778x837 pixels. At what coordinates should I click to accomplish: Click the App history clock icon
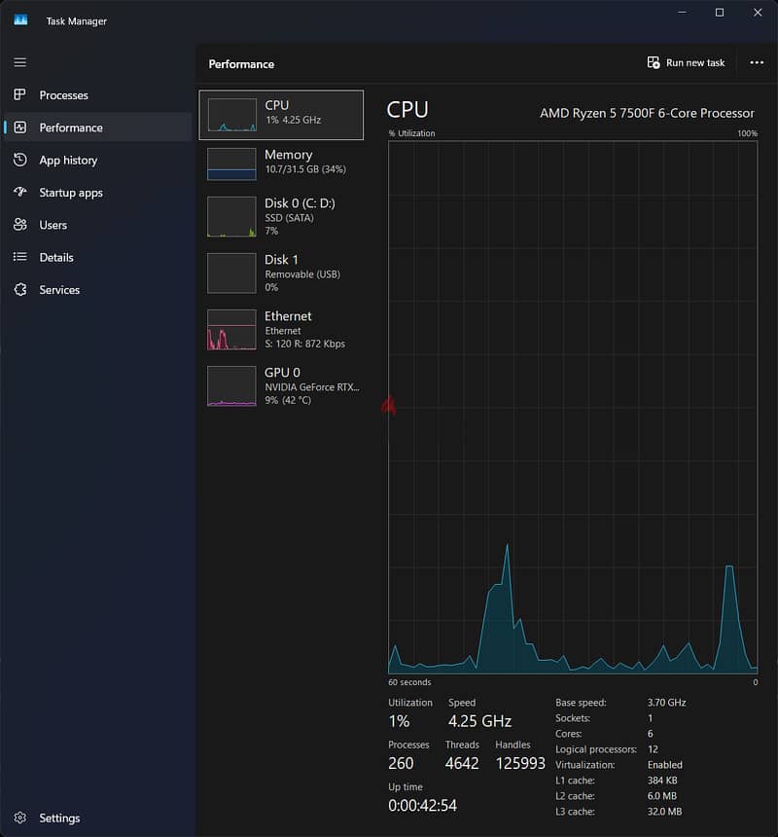[x=20, y=160]
